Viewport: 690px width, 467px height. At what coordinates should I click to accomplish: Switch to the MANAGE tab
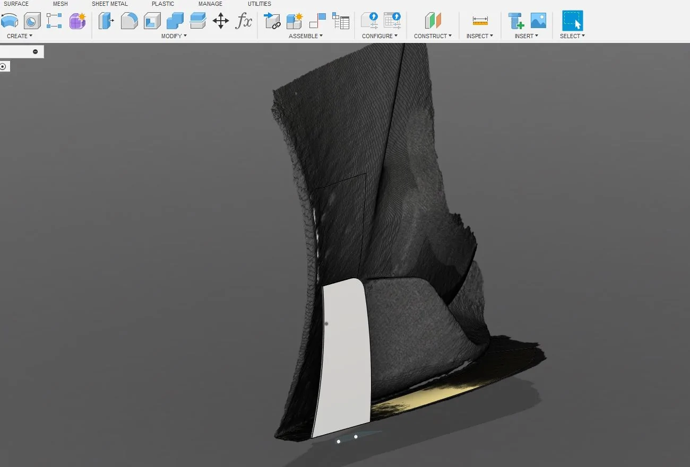click(210, 4)
